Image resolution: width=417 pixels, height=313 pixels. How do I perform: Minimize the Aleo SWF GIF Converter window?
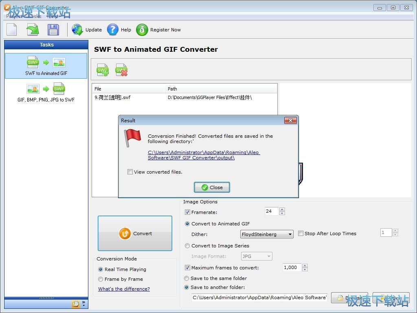380,8
